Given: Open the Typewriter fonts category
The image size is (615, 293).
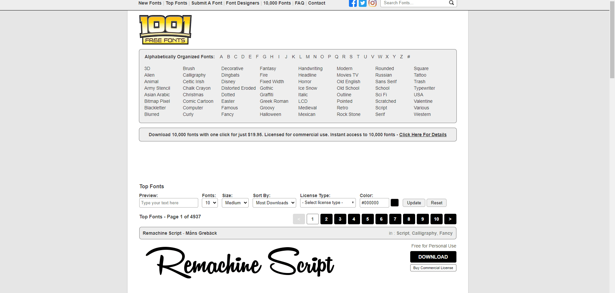Looking at the screenshot, I should click(424, 88).
